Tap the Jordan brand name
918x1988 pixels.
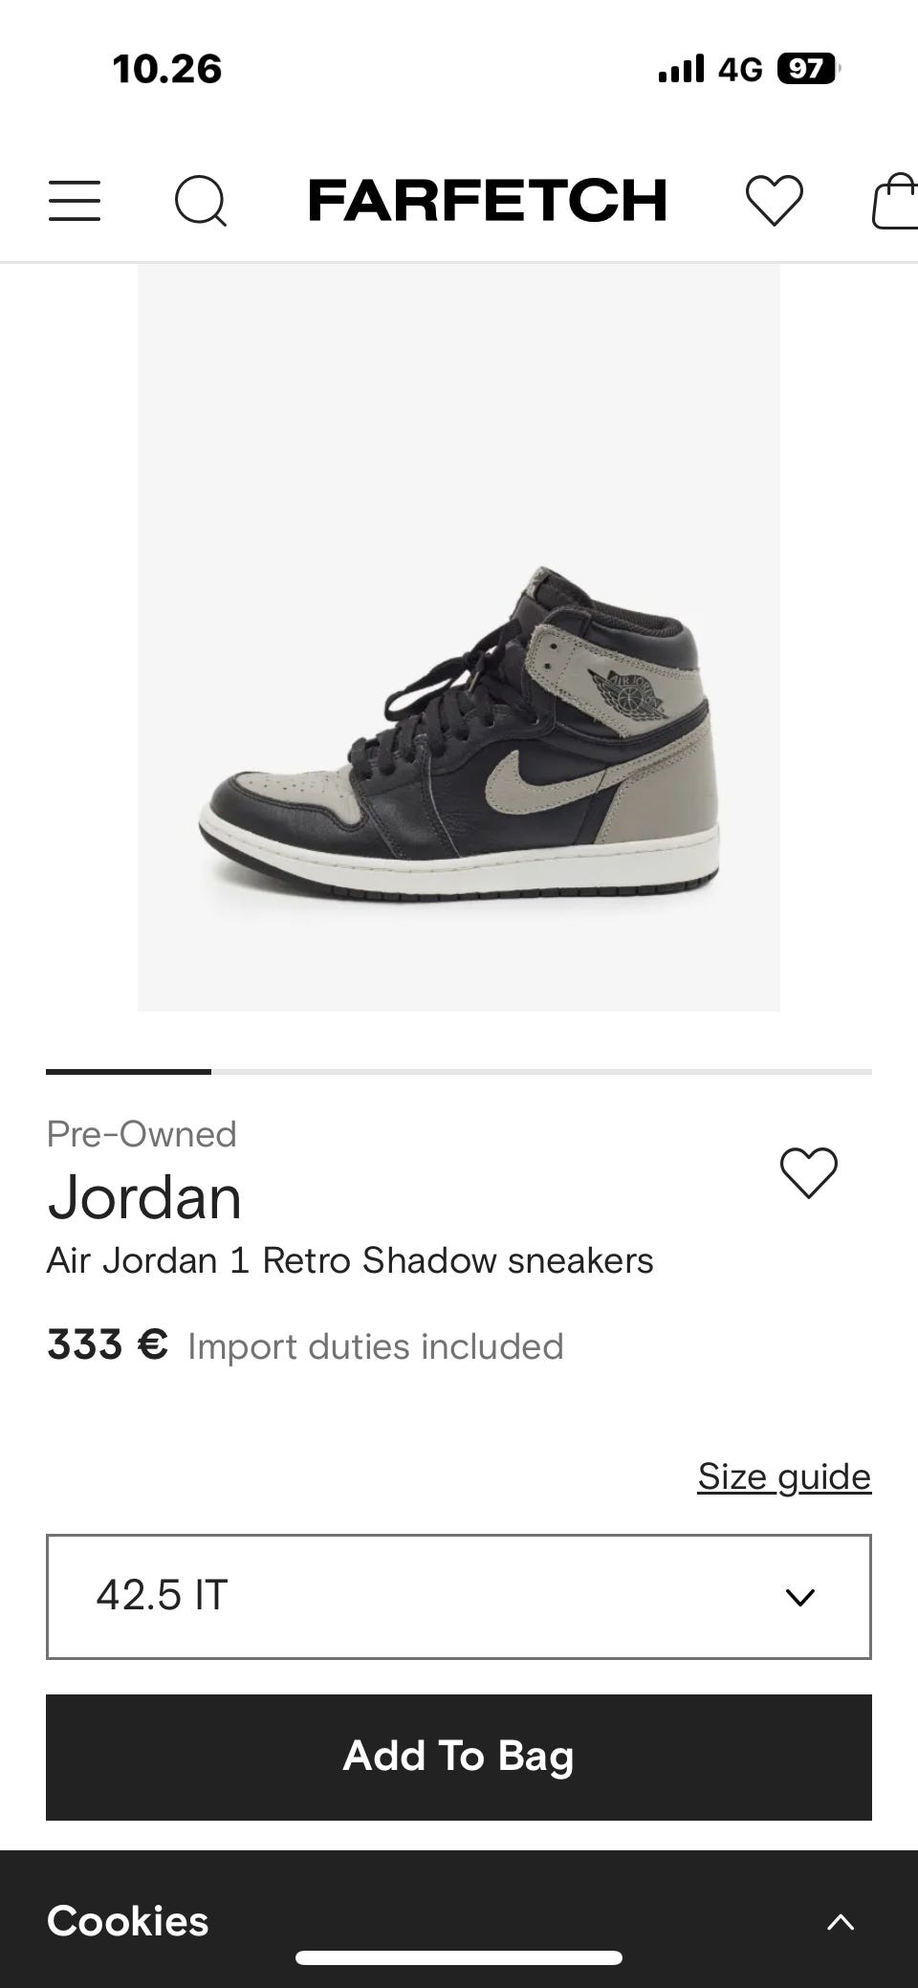coord(144,1197)
